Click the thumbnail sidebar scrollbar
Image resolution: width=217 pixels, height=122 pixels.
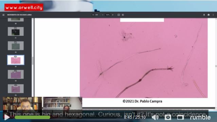[x=33, y=60]
